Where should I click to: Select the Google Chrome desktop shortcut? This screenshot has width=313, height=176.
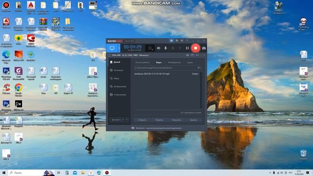pos(19,90)
